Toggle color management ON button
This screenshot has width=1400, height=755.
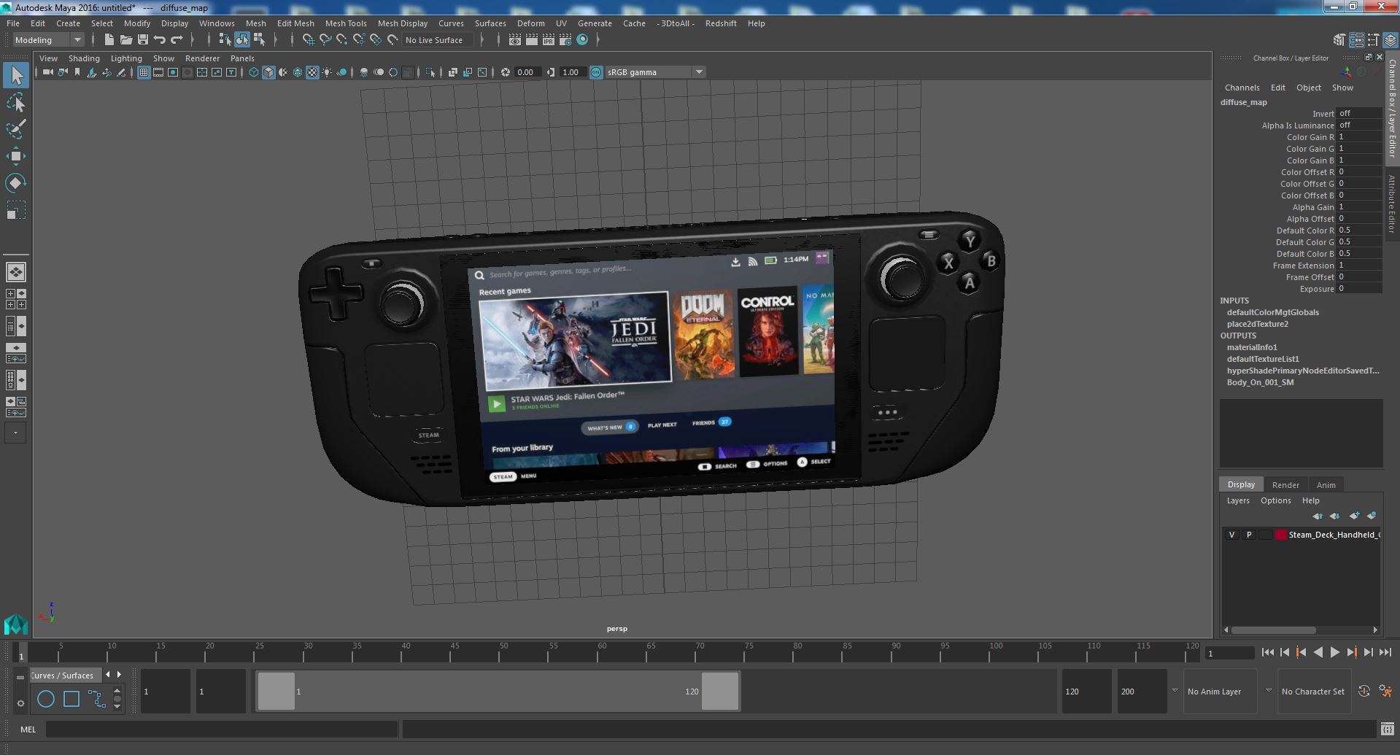tap(596, 72)
